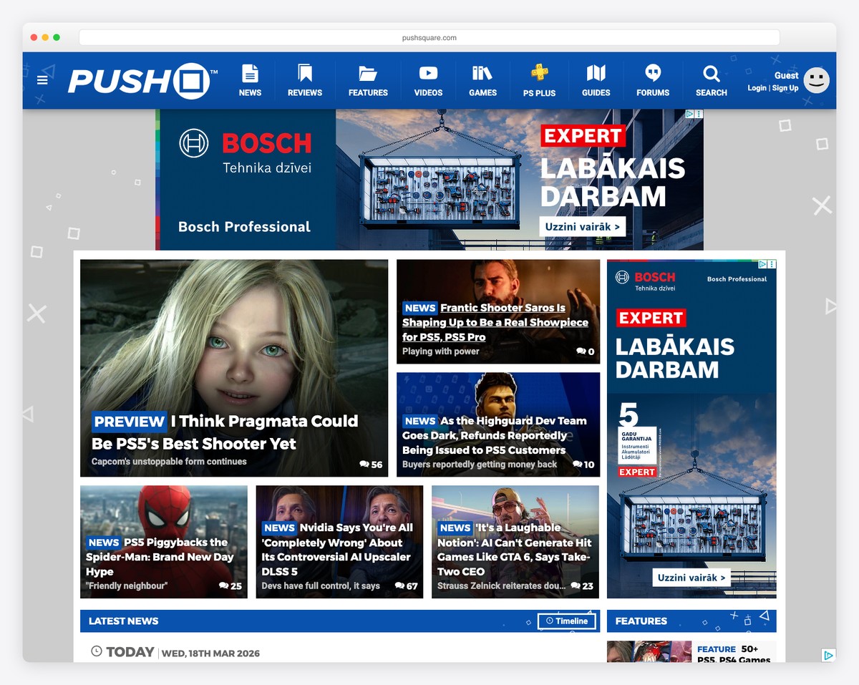Click the Guest smiley avatar icon
This screenshot has height=685, width=859.
tap(815, 80)
